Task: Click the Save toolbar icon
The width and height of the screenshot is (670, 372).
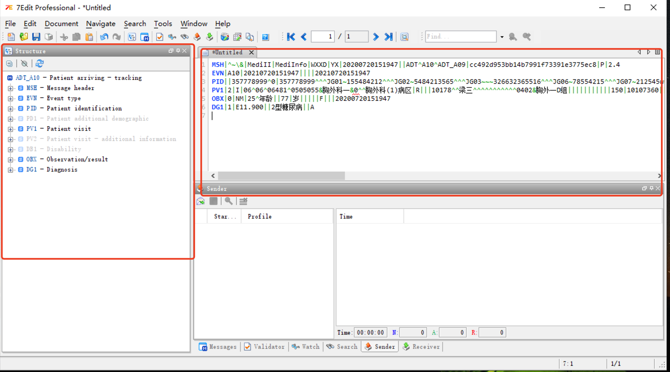Action: [36, 37]
